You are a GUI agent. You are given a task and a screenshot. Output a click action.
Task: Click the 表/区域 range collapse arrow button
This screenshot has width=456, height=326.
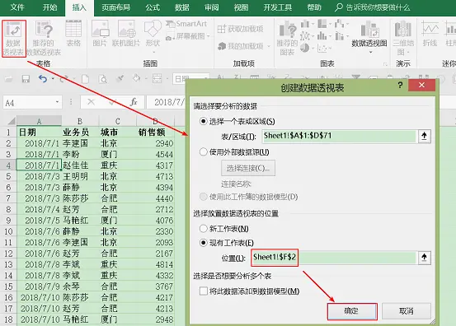pos(425,136)
